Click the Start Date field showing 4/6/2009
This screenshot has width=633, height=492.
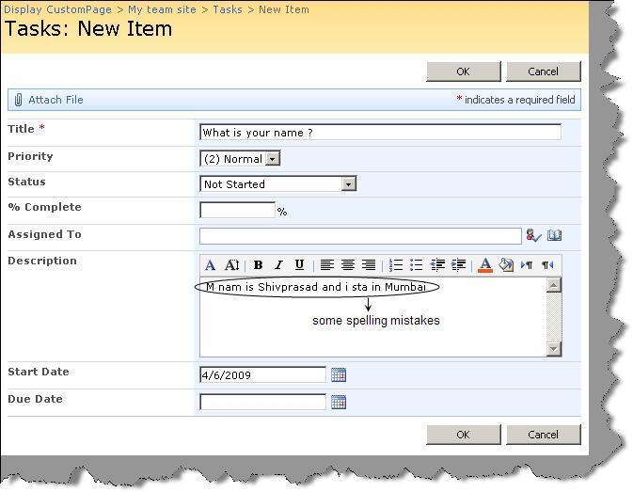coord(262,375)
